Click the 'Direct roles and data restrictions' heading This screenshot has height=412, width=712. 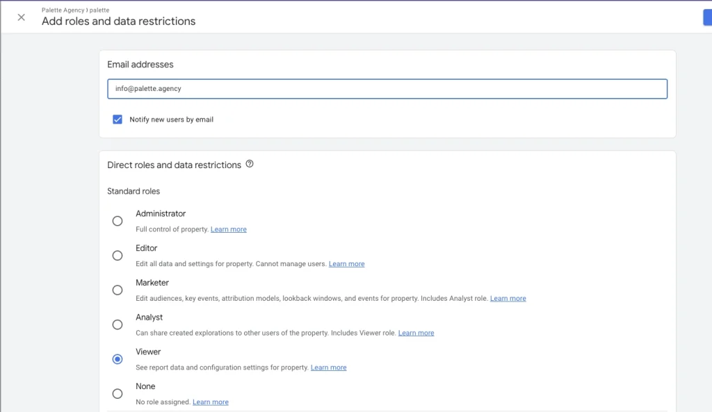tap(174, 165)
